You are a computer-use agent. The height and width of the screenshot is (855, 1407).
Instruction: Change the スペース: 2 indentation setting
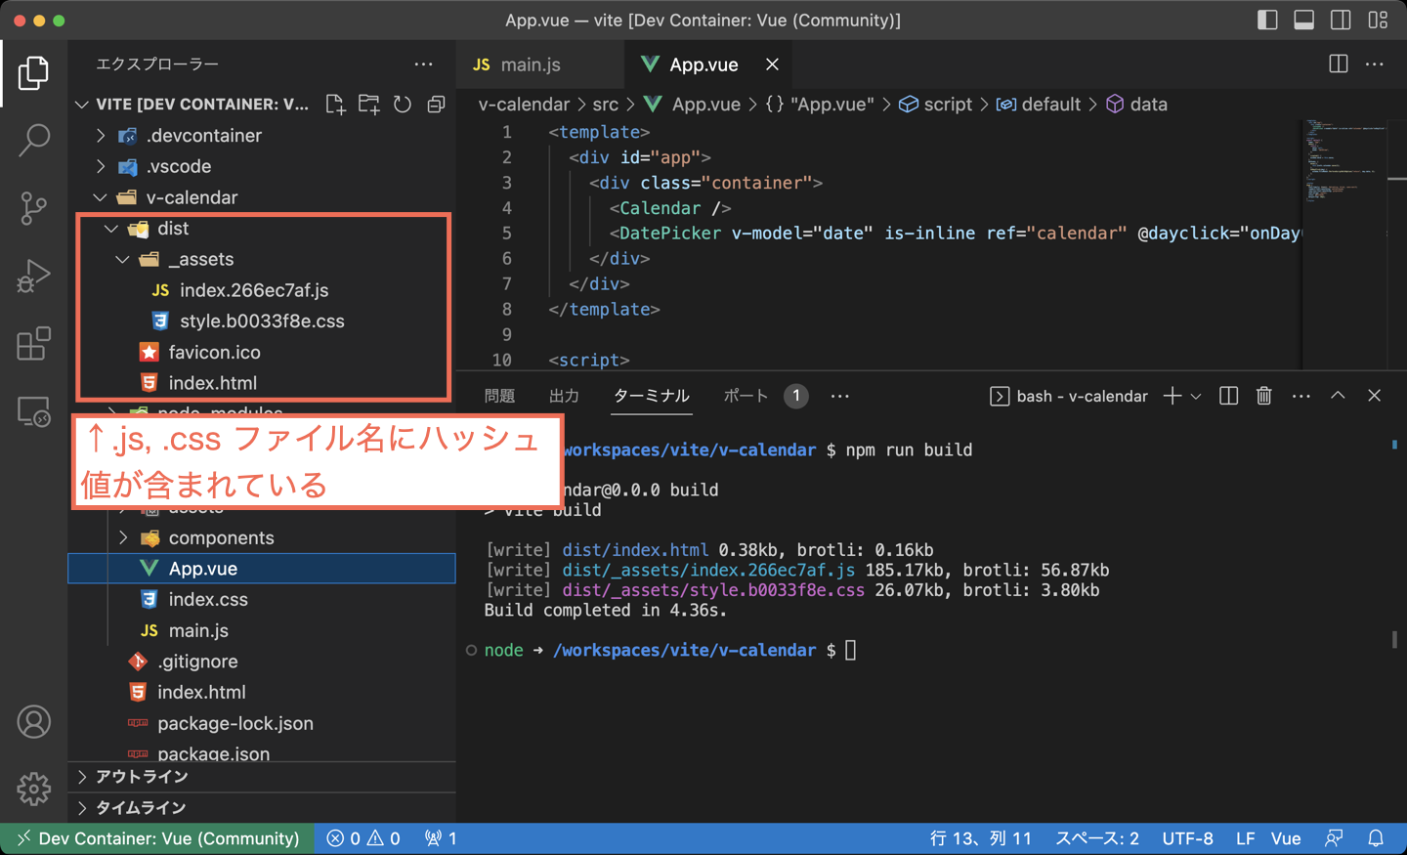1097,838
